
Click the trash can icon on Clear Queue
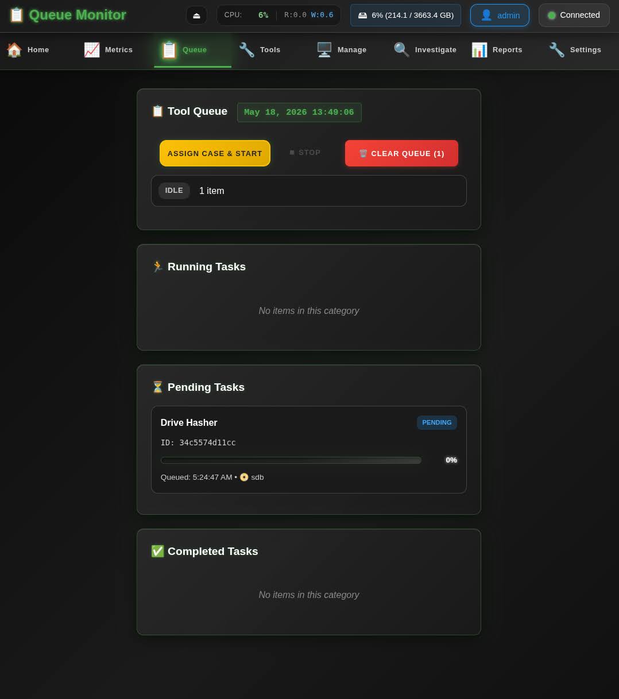(x=363, y=154)
